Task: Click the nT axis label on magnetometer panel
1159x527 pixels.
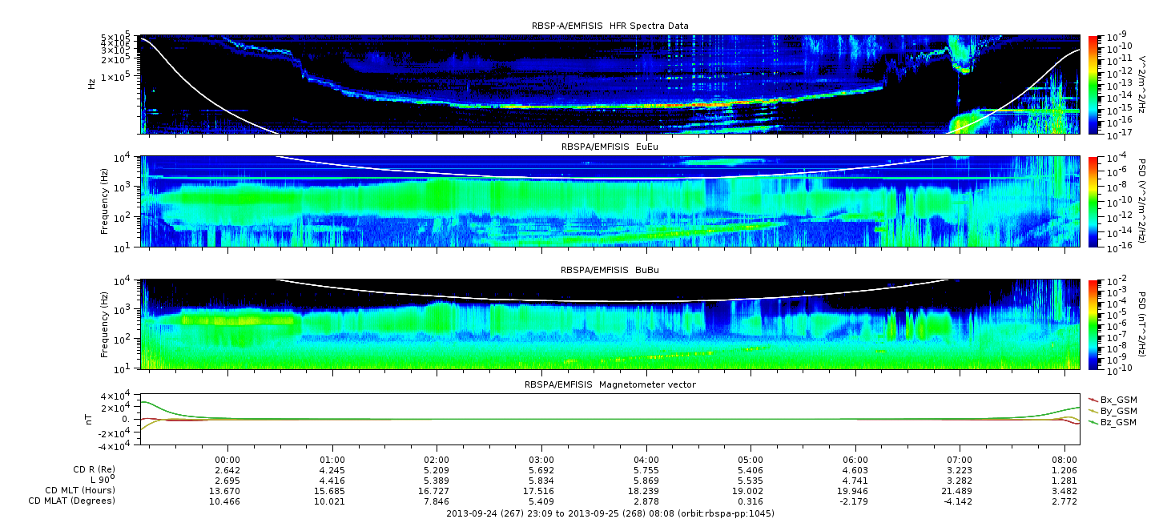Action: click(91, 420)
